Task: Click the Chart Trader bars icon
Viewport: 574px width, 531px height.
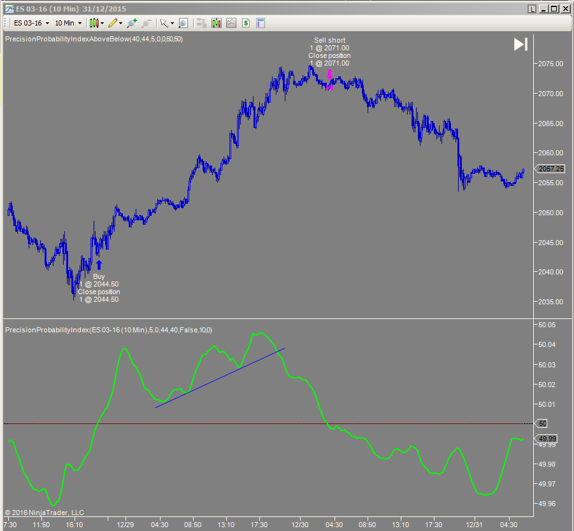Action: point(201,23)
